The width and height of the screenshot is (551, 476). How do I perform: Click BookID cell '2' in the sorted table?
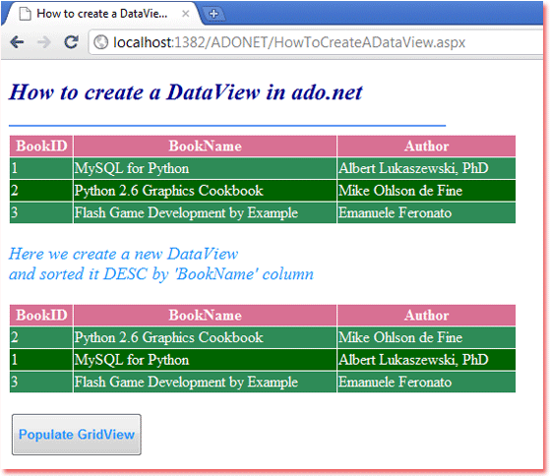pos(41,337)
